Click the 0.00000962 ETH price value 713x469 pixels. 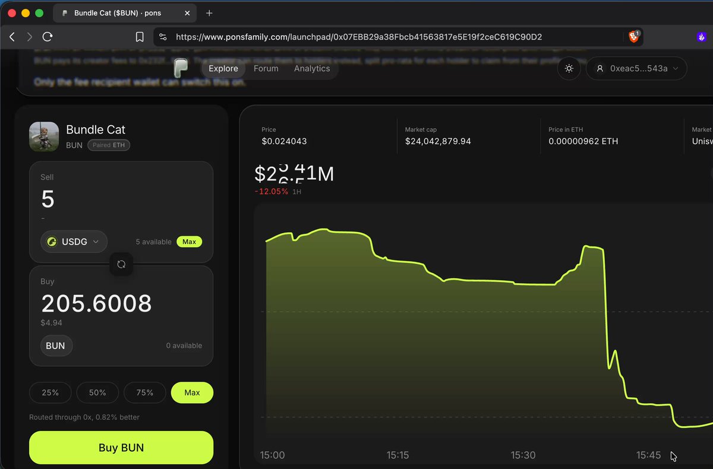click(583, 141)
